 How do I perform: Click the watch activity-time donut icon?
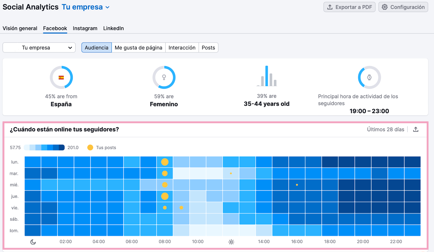coord(369,77)
